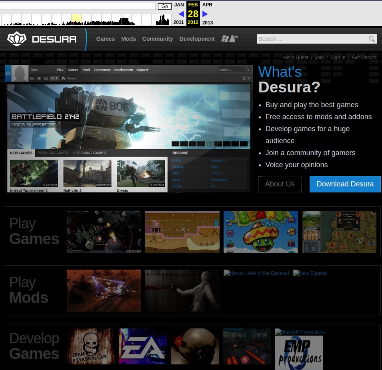Click the large 28 date in Wayback toolbar

tap(193, 14)
